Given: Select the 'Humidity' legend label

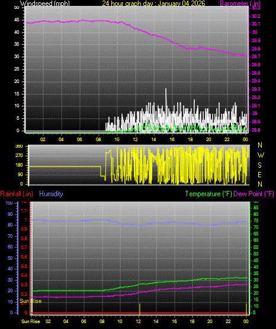Looking at the screenshot, I should pos(51,194).
